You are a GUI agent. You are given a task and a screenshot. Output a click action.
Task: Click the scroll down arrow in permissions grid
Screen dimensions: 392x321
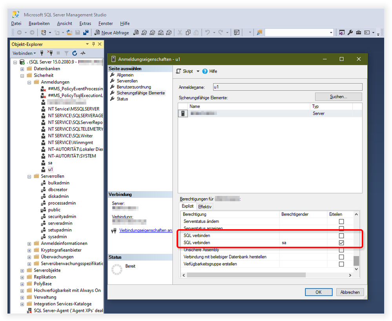click(356, 269)
